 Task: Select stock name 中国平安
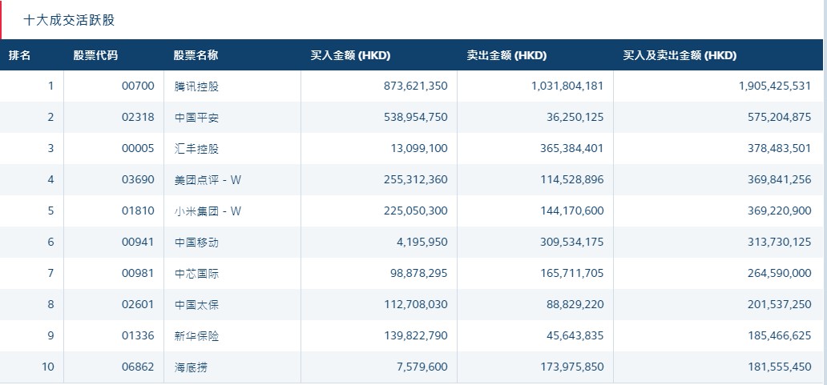tap(196, 118)
